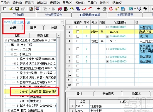Click the 定额名称 column header

click(x=43, y=36)
